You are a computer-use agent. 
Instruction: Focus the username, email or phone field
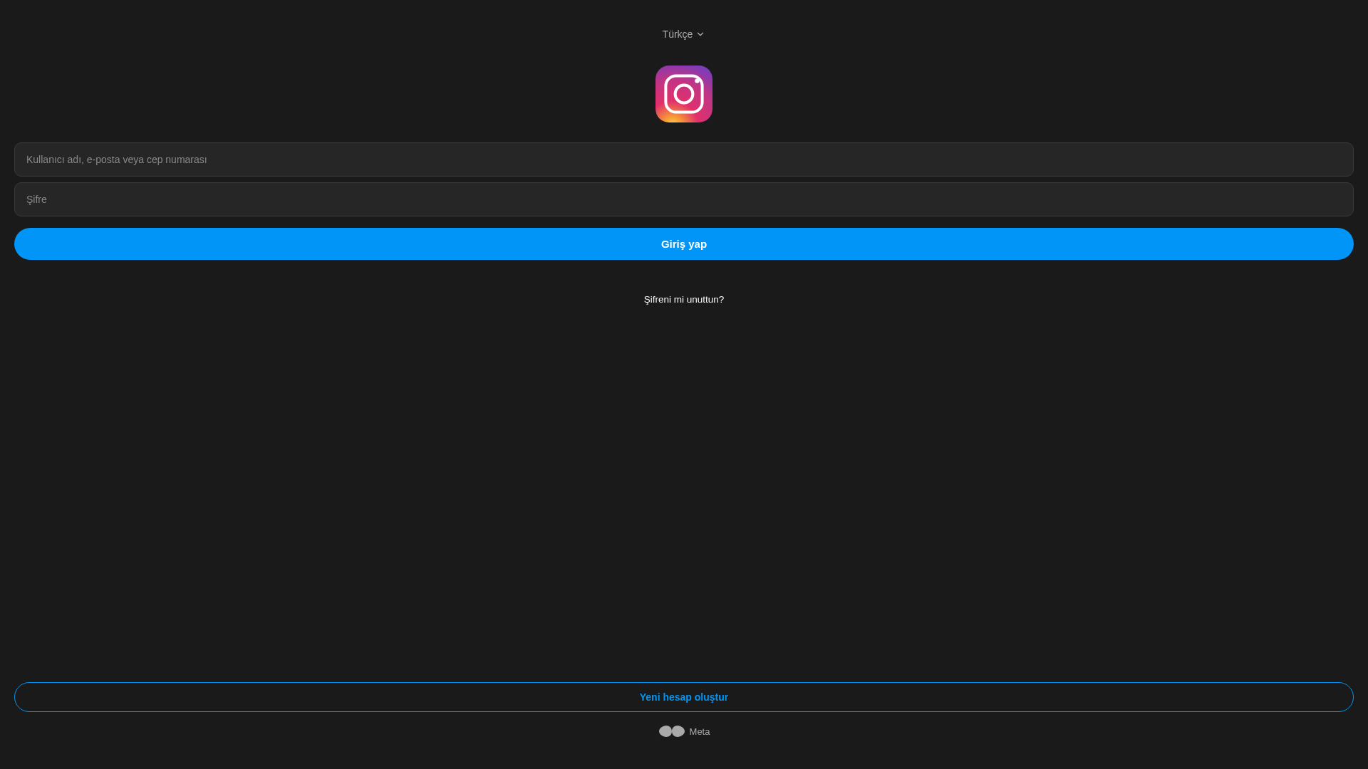click(684, 159)
